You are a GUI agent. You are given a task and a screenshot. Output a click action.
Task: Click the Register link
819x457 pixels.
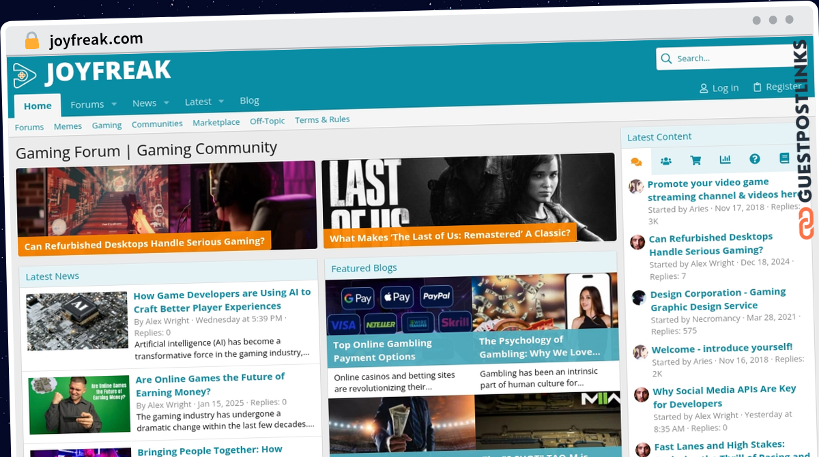[x=777, y=87]
